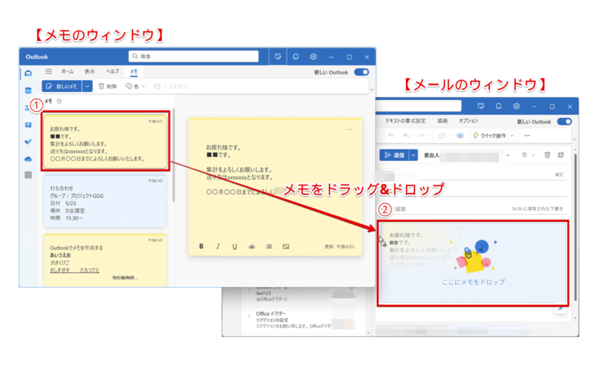Select the メモ tab
This screenshot has width=594, height=371.
coord(134,71)
